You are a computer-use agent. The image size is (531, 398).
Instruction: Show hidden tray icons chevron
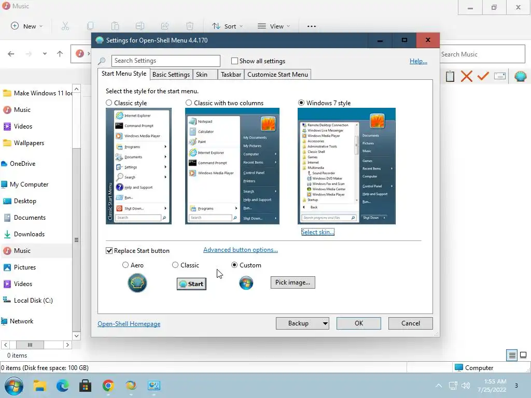click(x=439, y=386)
